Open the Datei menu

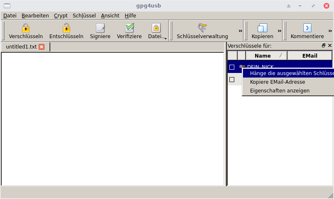coord(10,16)
